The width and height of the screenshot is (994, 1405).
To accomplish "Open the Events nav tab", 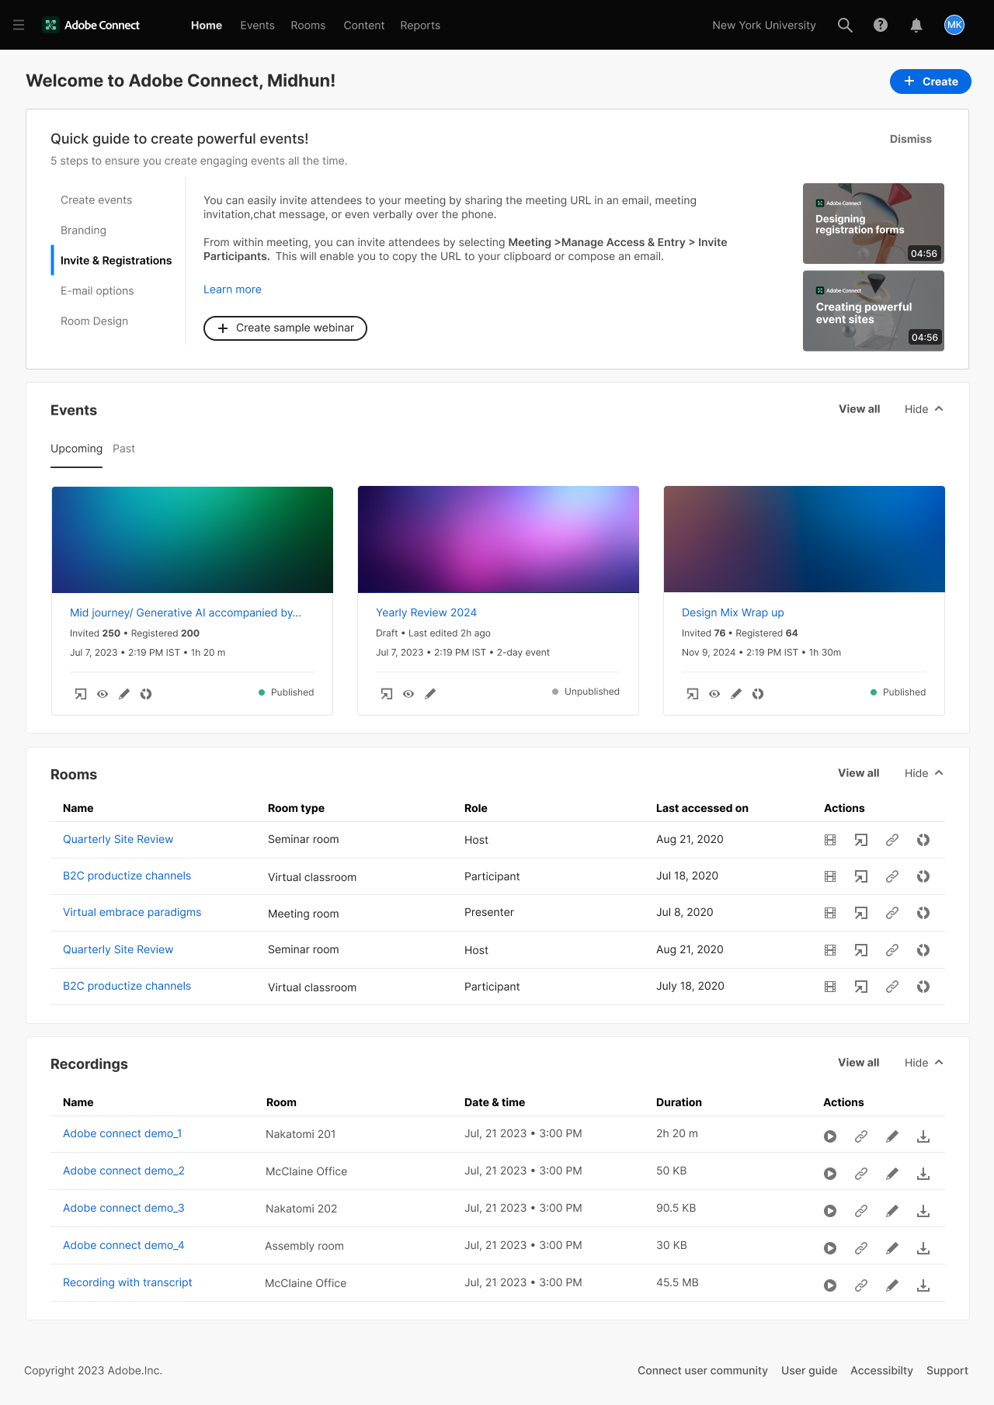I will click(258, 25).
